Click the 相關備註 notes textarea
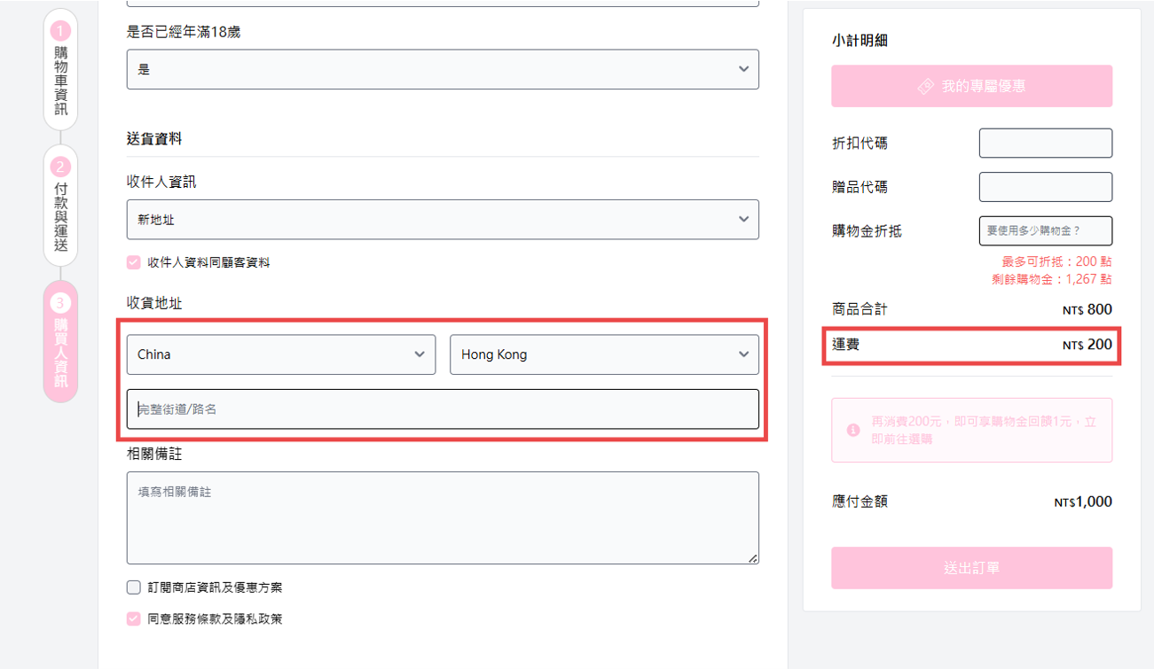The image size is (1154, 669). [443, 517]
